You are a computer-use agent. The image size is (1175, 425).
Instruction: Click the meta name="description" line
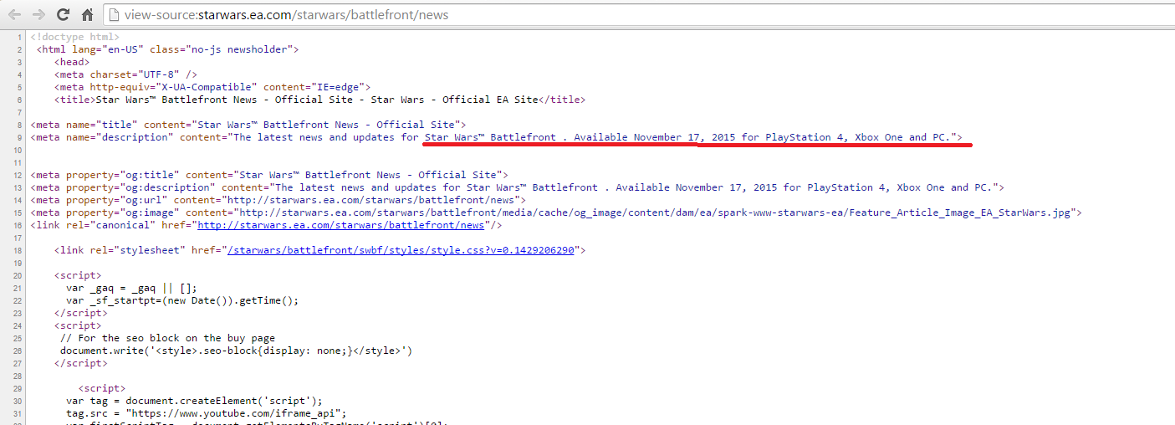click(x=497, y=137)
